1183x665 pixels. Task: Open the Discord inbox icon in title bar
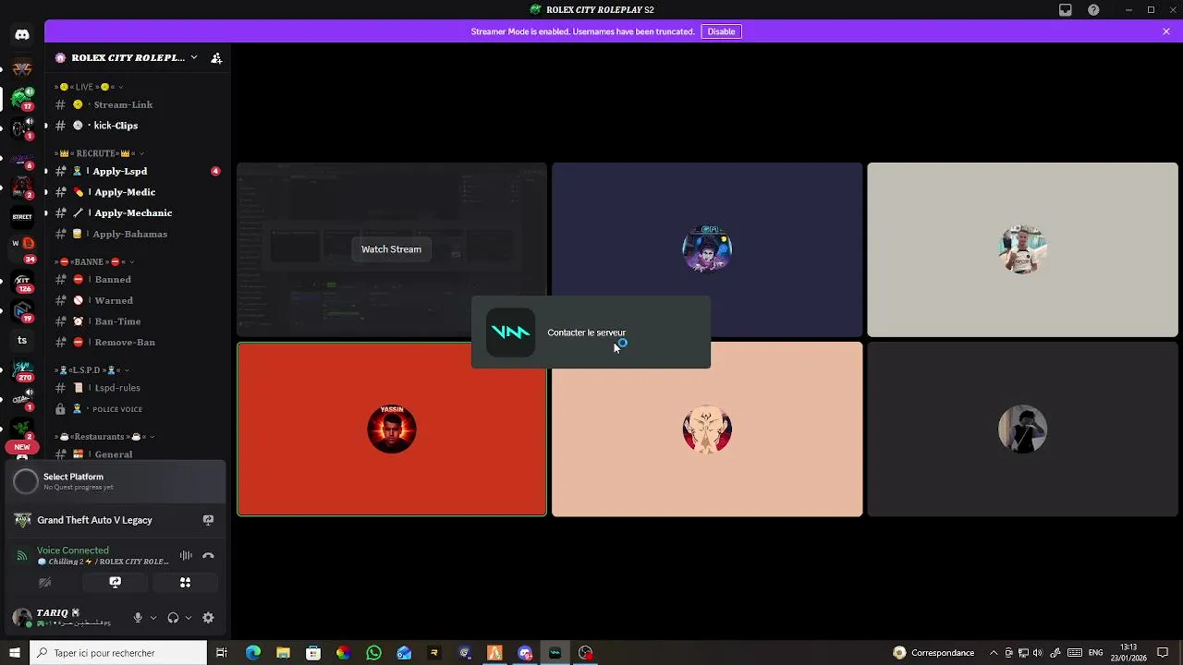click(x=1066, y=10)
